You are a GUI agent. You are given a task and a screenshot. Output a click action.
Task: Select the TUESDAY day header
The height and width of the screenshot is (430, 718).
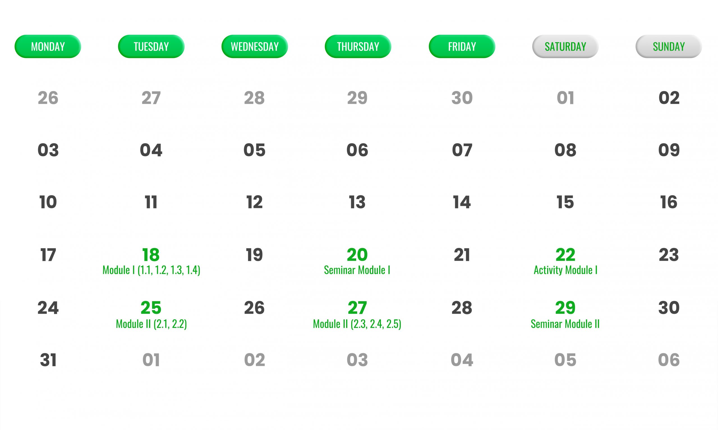click(x=151, y=46)
